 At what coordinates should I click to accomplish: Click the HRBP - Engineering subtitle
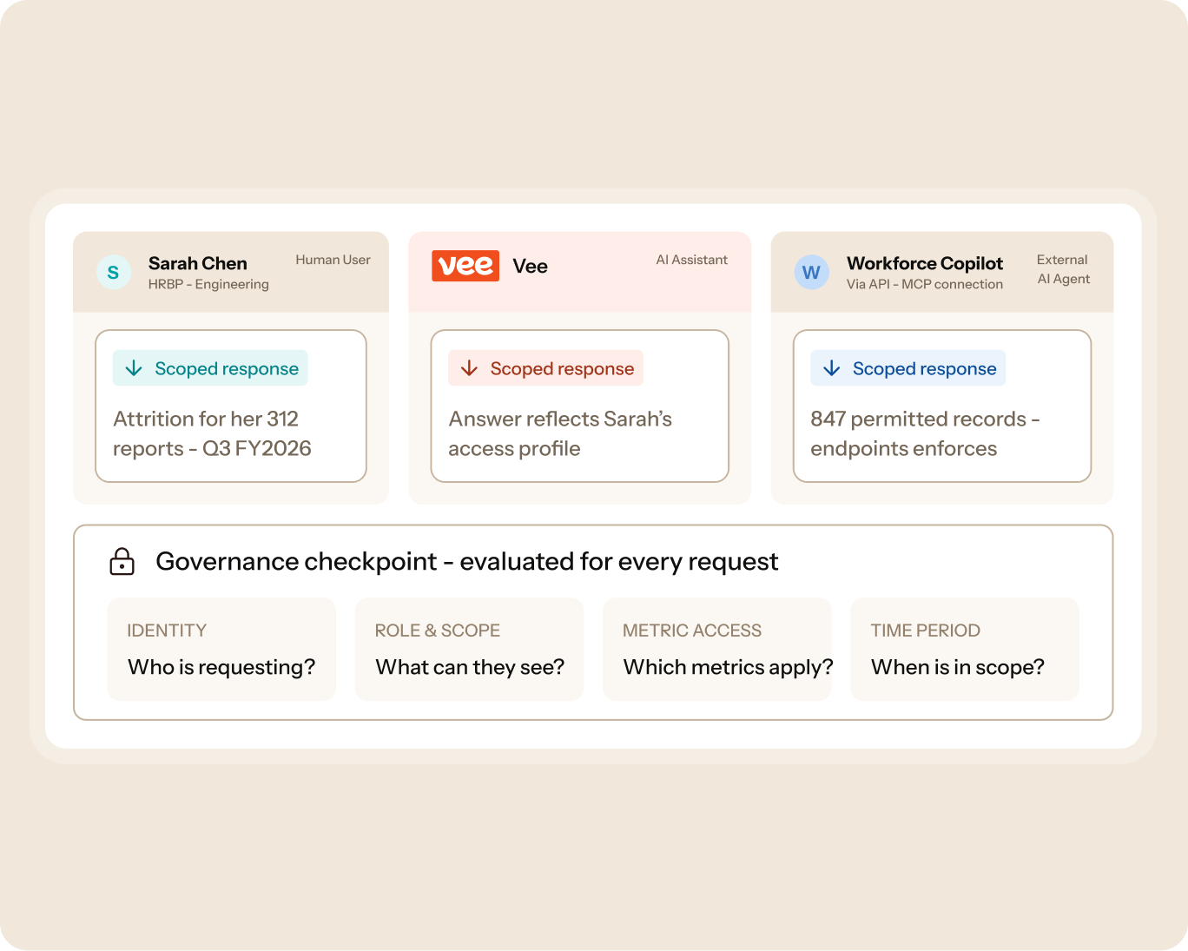pyautogui.click(x=208, y=284)
